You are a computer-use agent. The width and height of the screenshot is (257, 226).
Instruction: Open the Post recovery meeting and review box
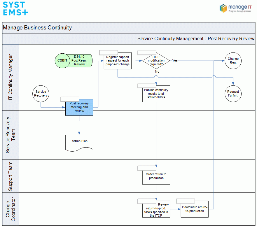click(x=79, y=107)
